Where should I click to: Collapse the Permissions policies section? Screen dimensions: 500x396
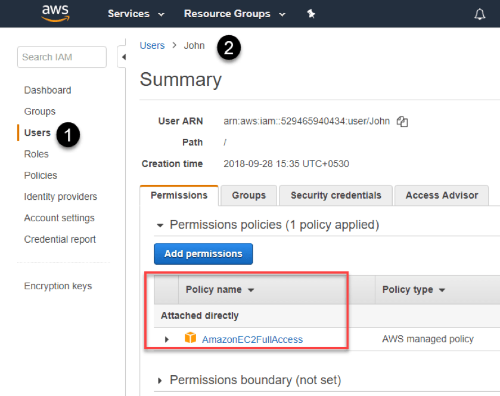click(x=160, y=225)
